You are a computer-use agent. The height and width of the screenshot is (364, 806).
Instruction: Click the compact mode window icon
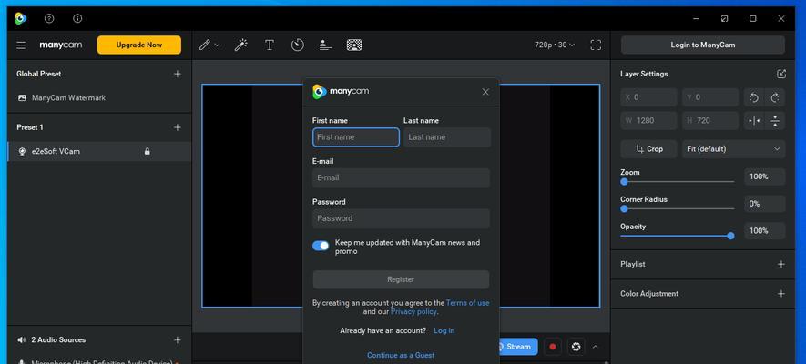coord(724,18)
